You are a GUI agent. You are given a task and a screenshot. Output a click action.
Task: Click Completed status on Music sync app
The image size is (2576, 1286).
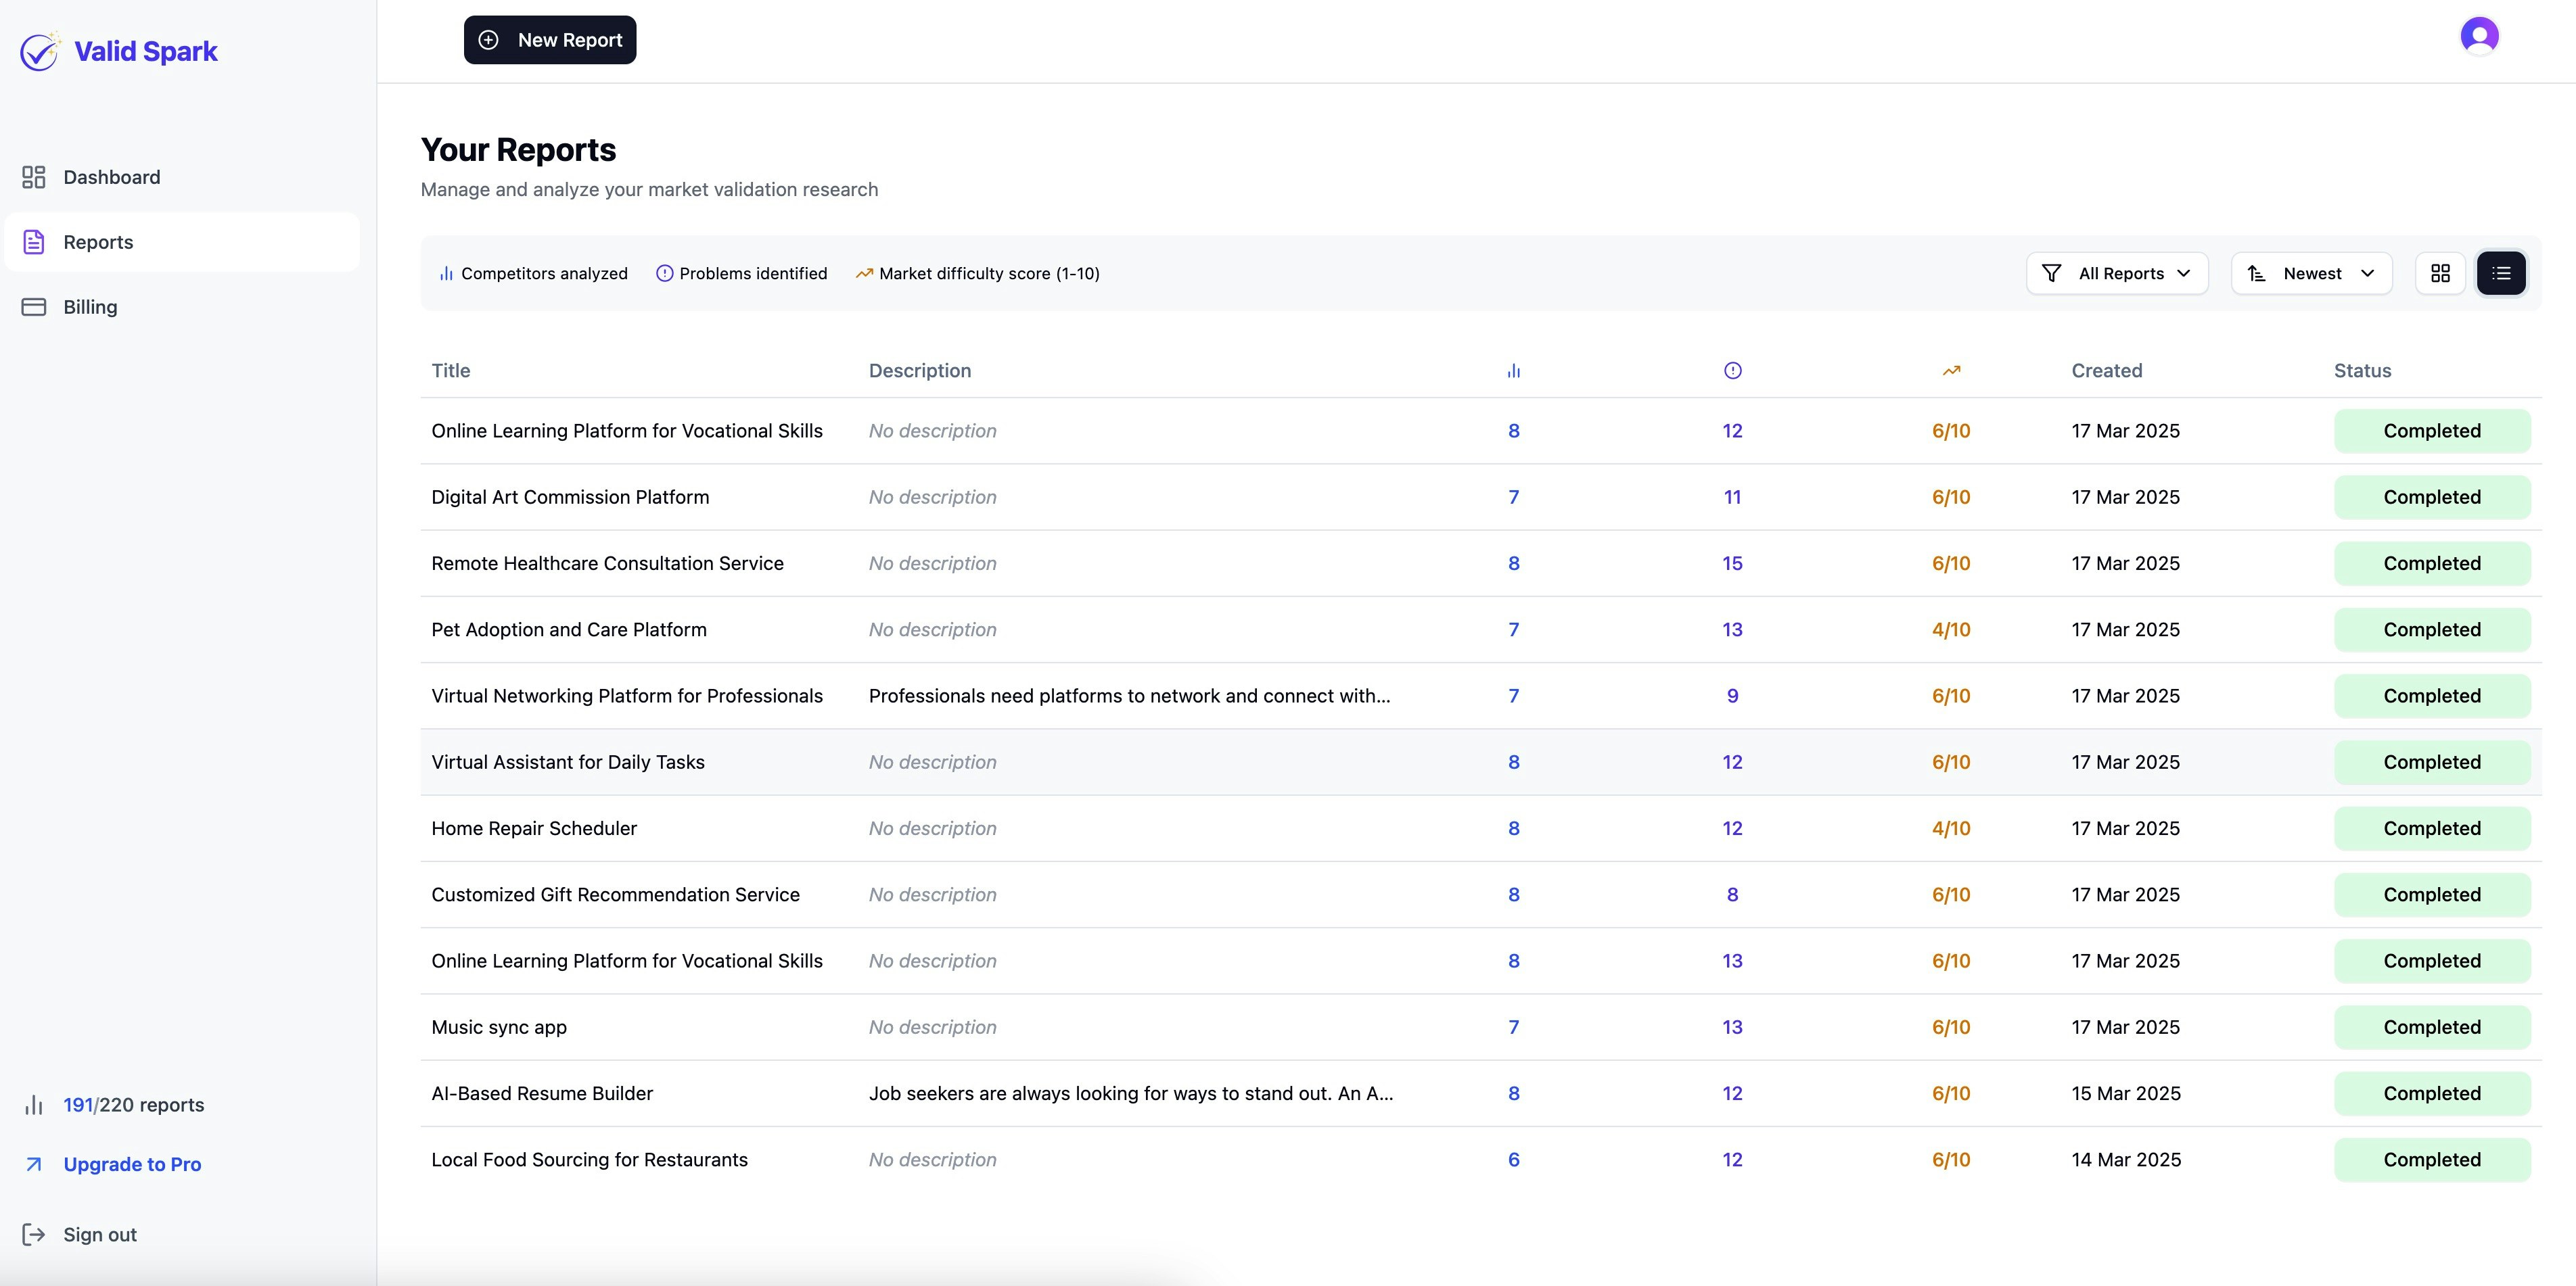(2431, 1027)
